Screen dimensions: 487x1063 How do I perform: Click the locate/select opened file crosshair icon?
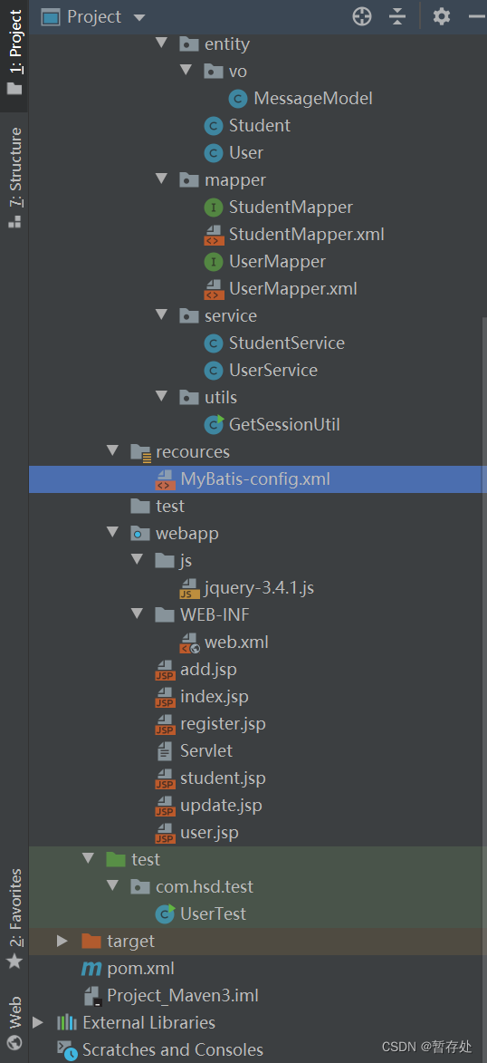click(362, 16)
